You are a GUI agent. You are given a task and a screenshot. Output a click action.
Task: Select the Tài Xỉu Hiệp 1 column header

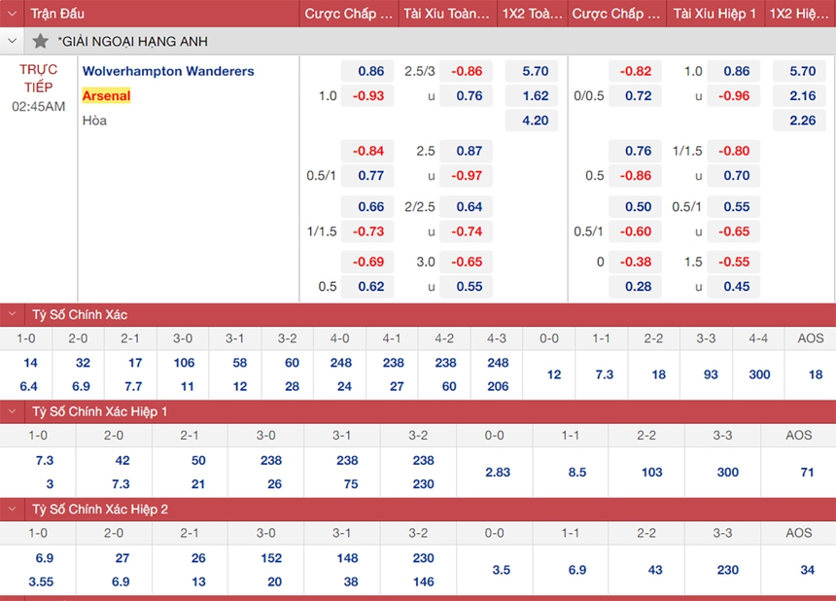pos(715,14)
